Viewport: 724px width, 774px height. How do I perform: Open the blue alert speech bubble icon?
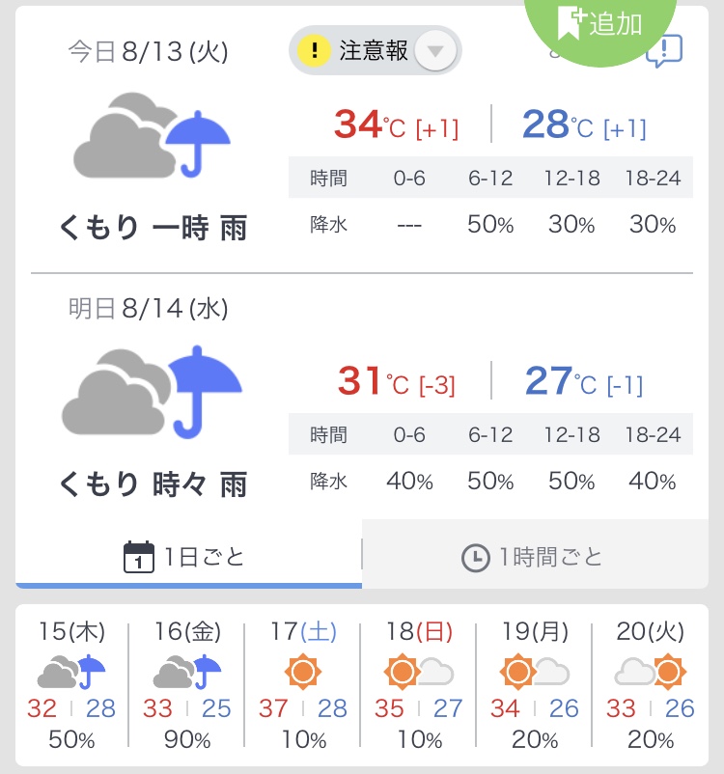point(665,51)
